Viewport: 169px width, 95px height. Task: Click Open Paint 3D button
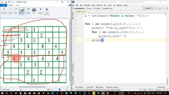[x=47, y=11]
